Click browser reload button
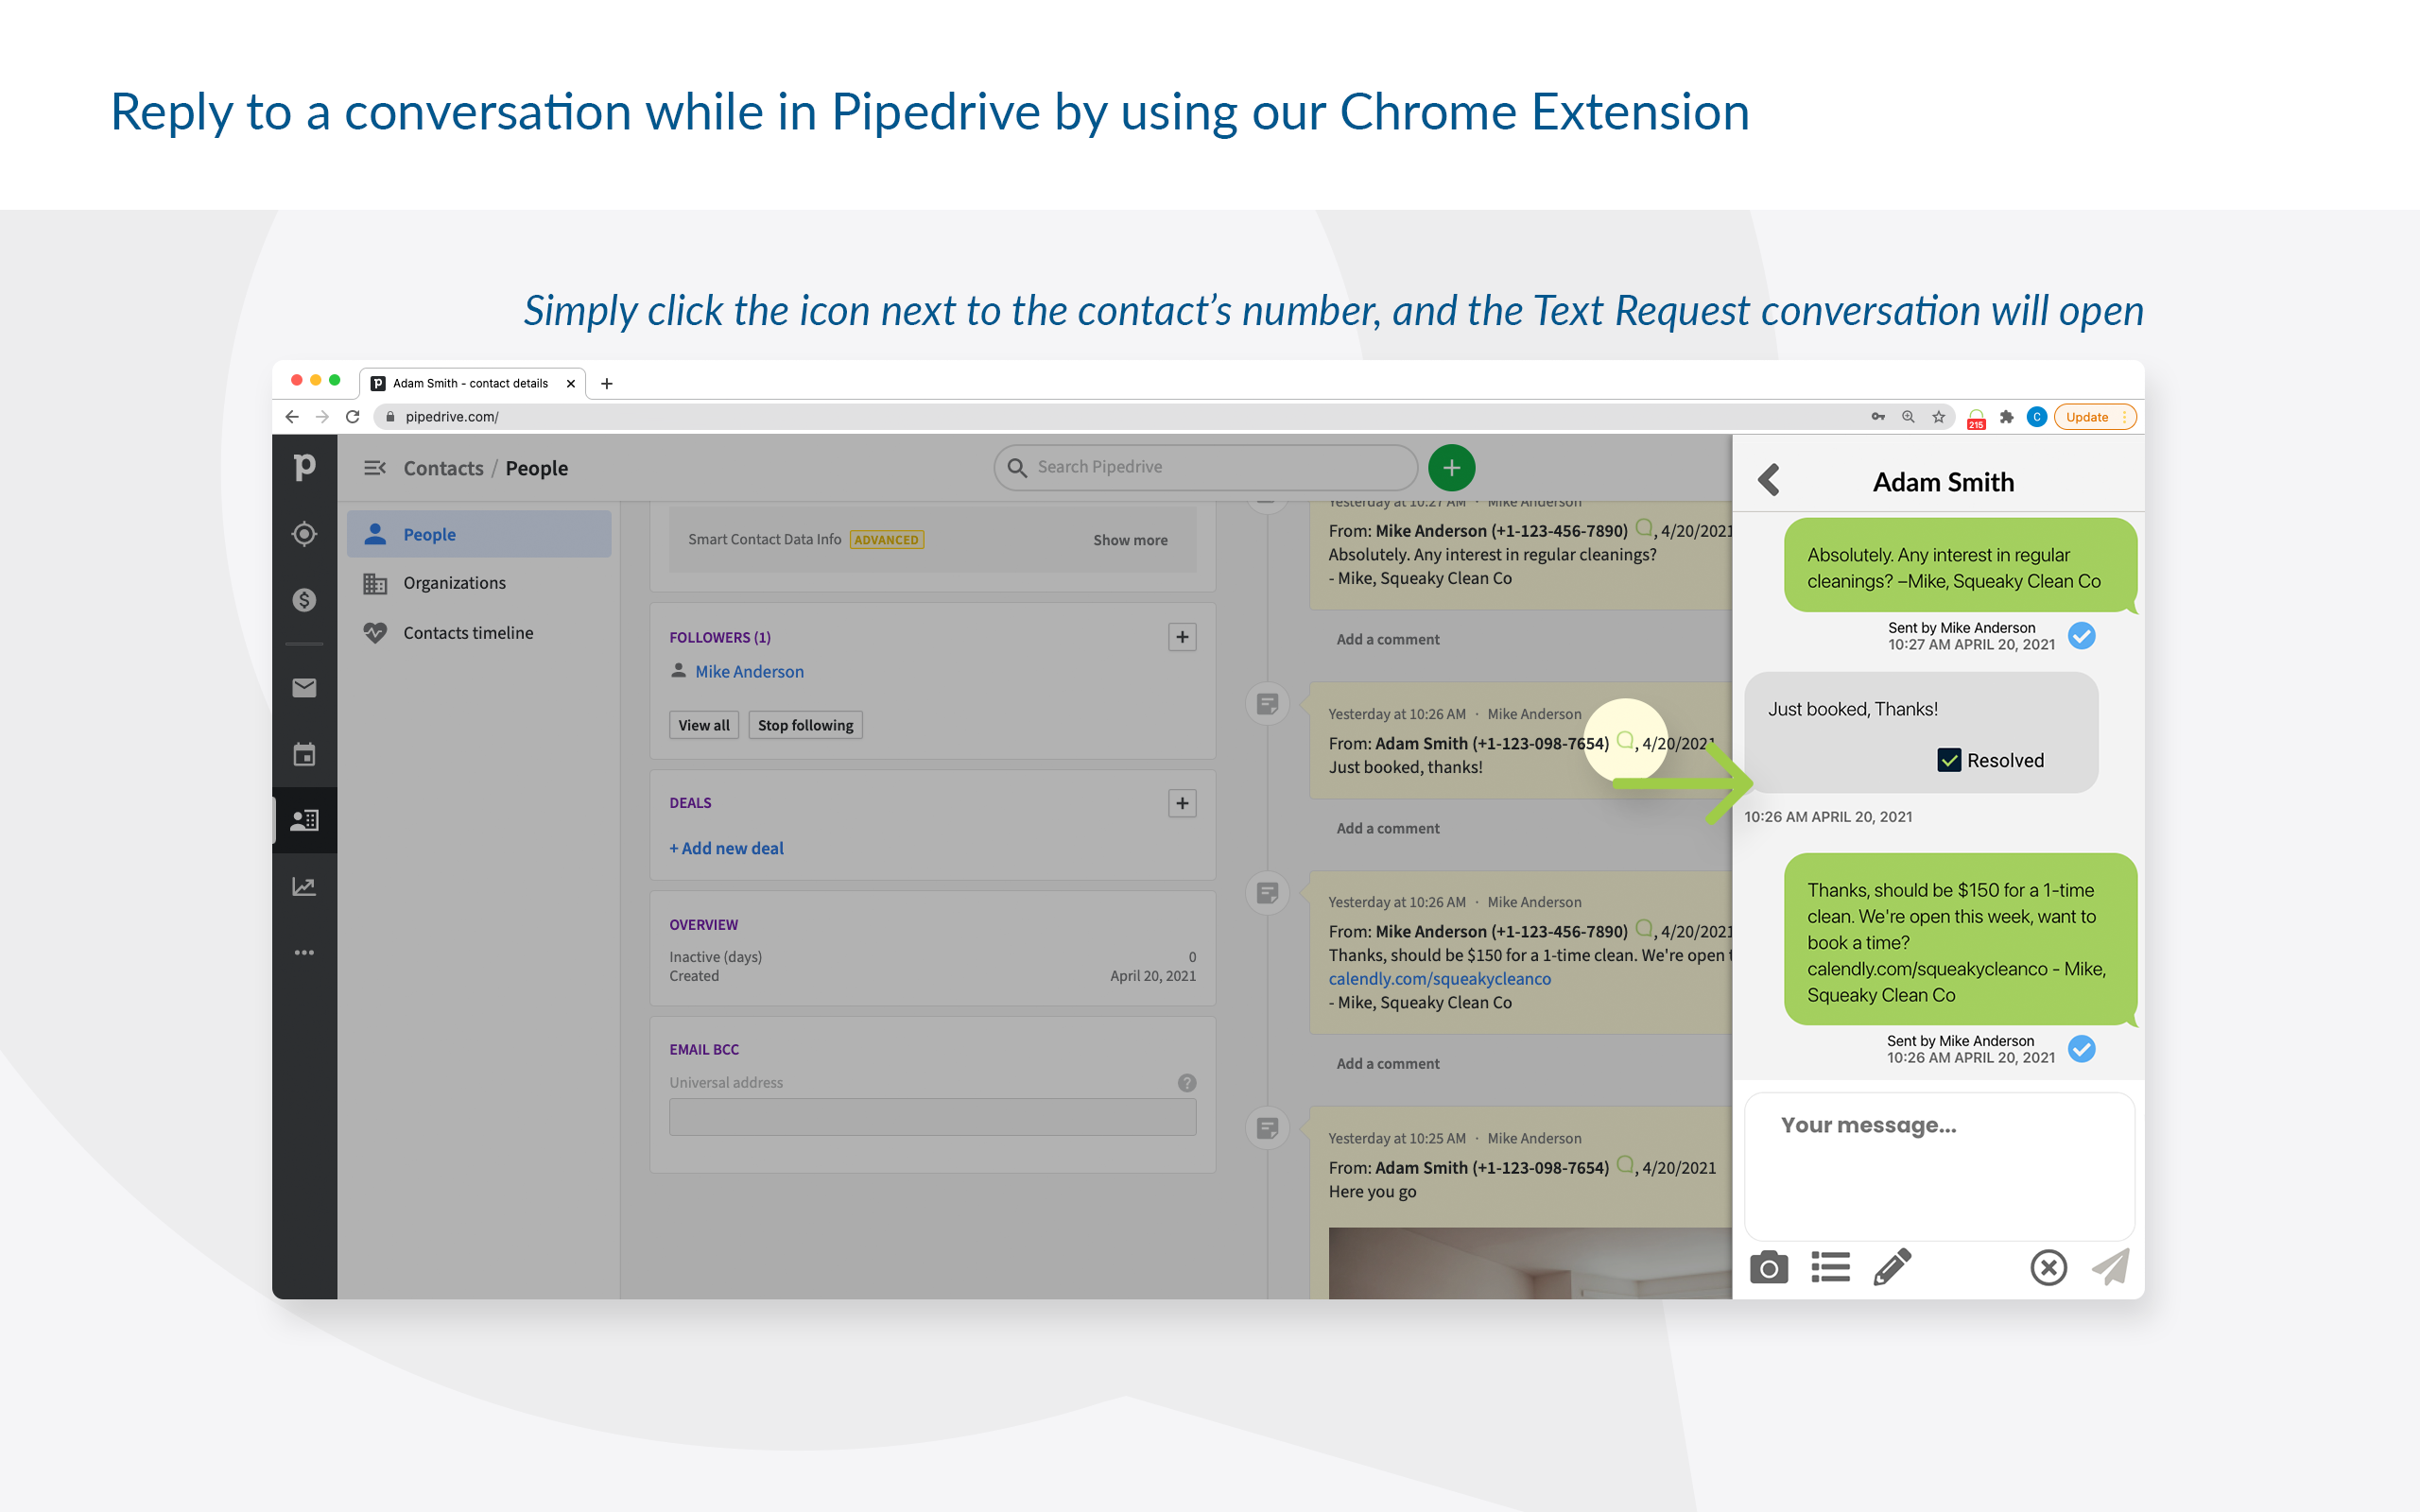 click(352, 417)
